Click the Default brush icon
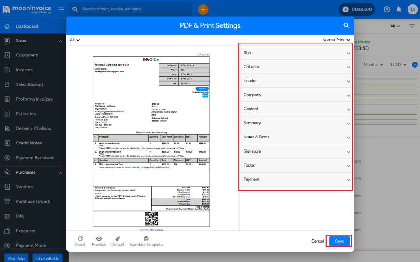 point(118,239)
